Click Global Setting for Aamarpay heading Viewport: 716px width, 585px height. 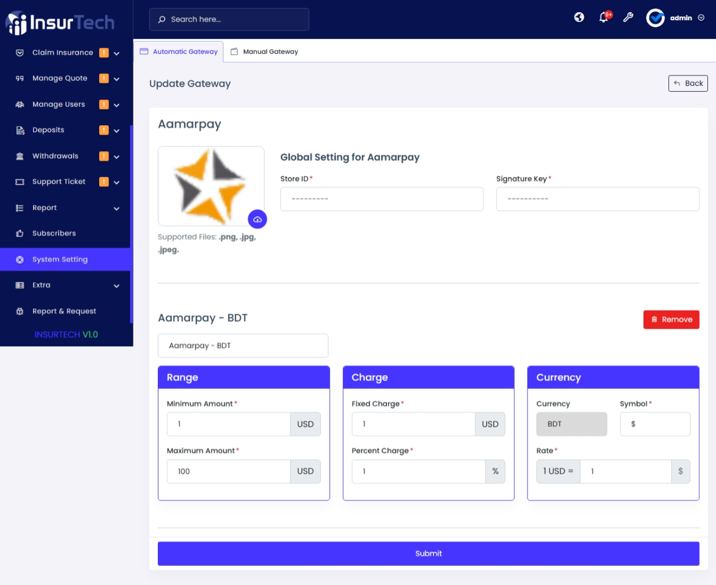click(x=350, y=157)
